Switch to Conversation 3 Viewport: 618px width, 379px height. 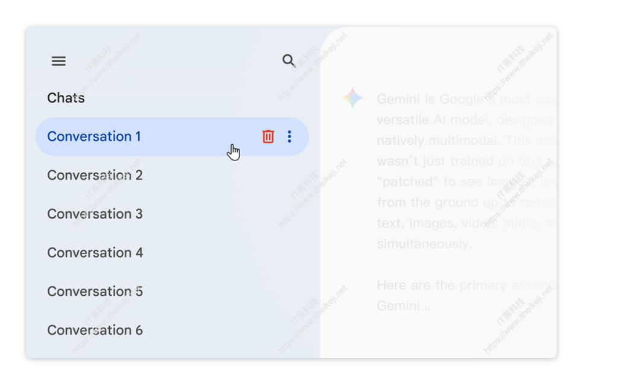point(95,214)
